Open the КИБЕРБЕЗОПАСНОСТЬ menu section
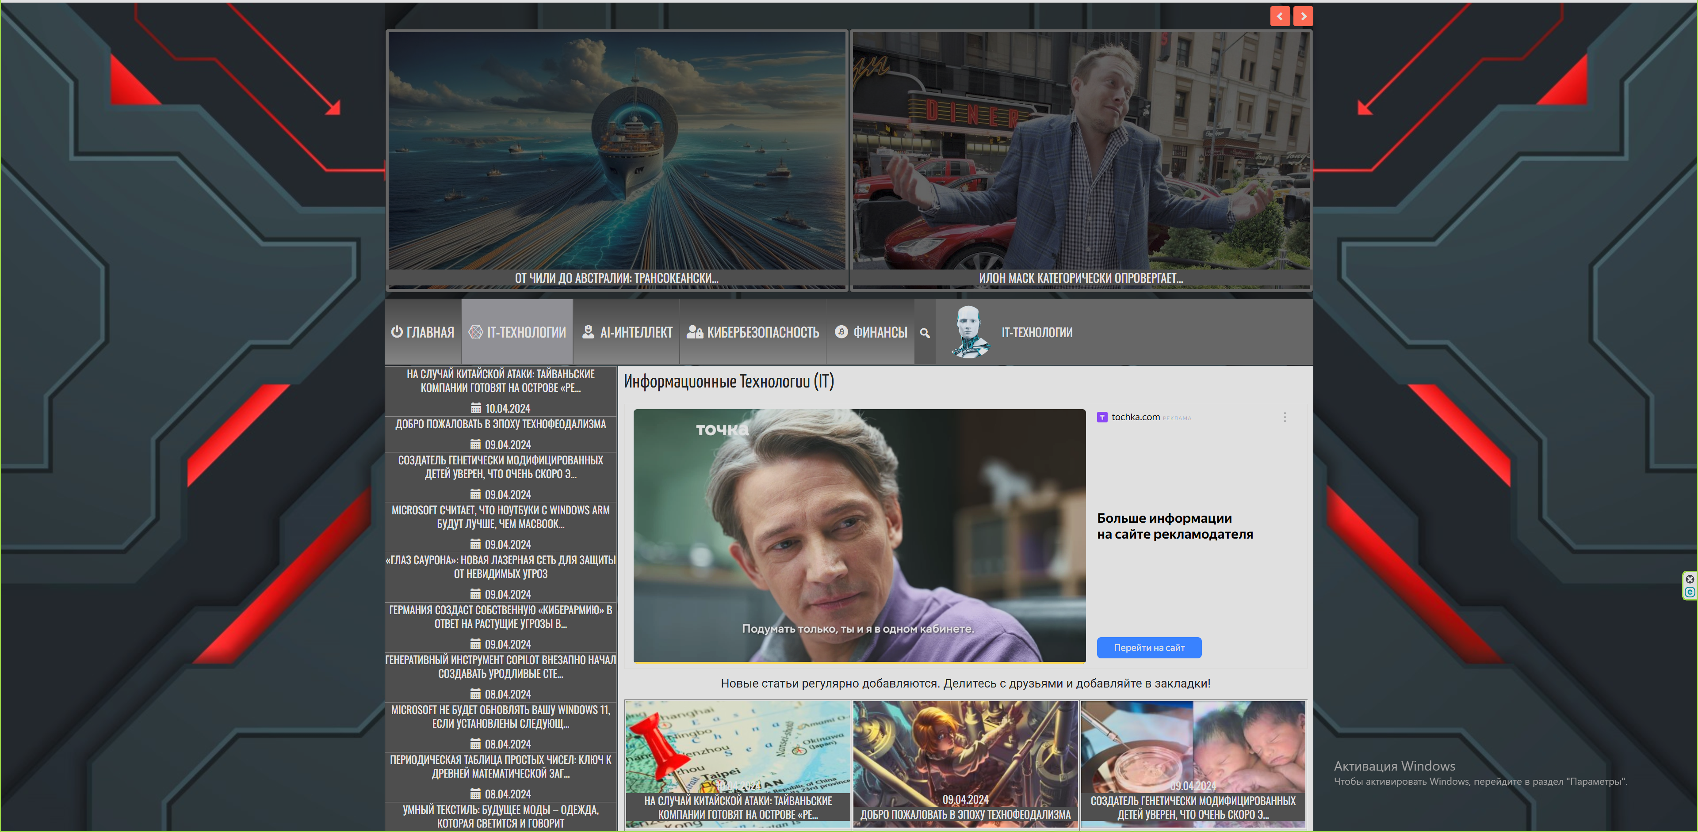This screenshot has width=1698, height=832. (x=753, y=332)
